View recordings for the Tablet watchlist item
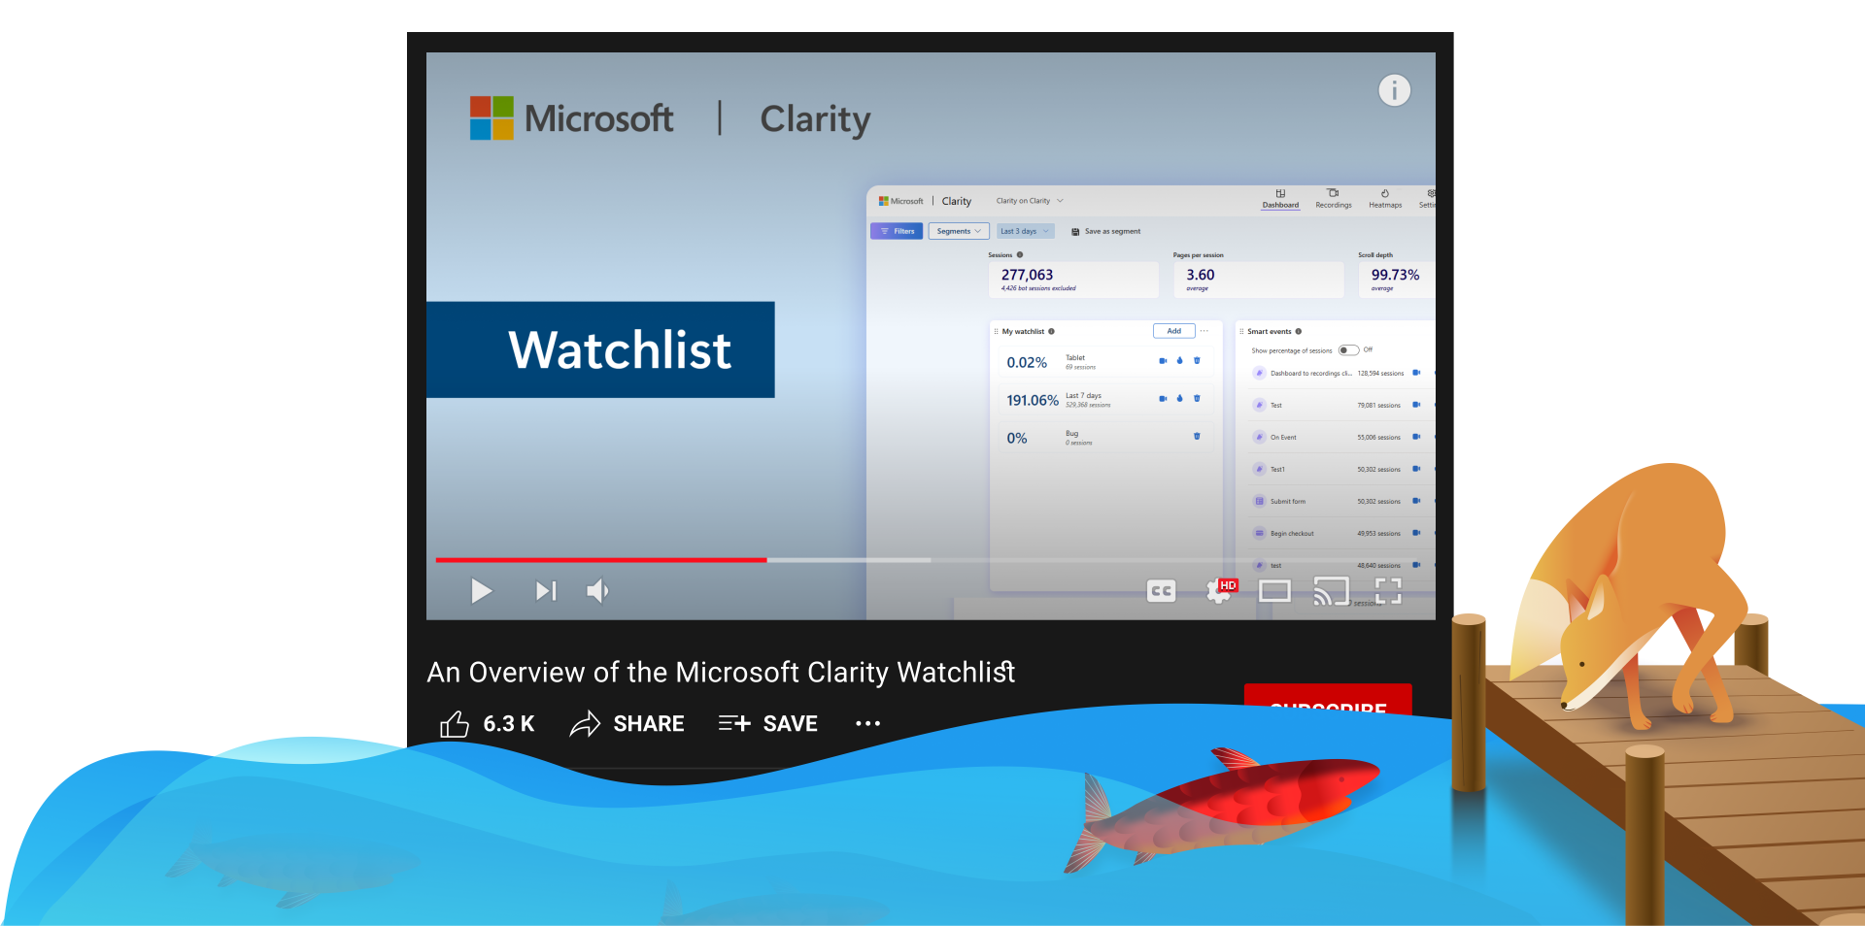 pyautogui.click(x=1163, y=361)
